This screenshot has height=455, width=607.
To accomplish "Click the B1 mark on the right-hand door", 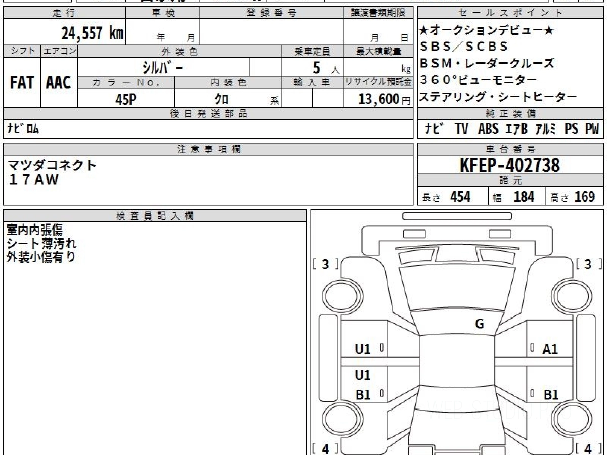I will [x=551, y=395].
